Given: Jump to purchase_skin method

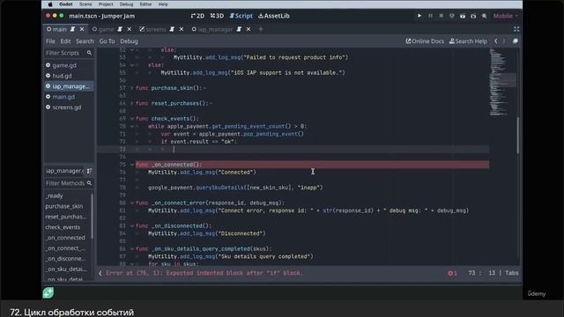Looking at the screenshot, I should 64,206.
